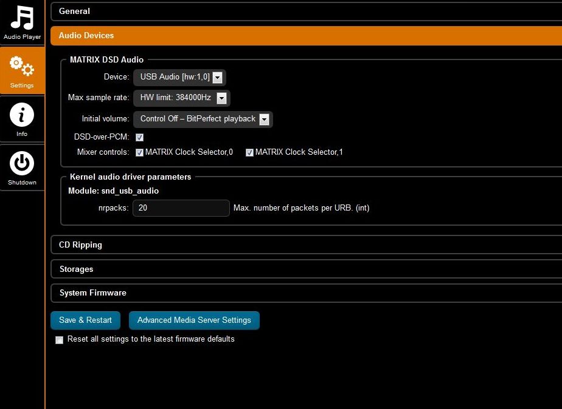Screen dimensions: 562x409
Task: Click into the nrpacks input field
Action: [181, 208]
